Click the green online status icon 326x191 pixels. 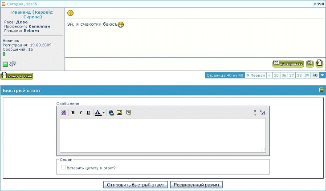(5, 64)
